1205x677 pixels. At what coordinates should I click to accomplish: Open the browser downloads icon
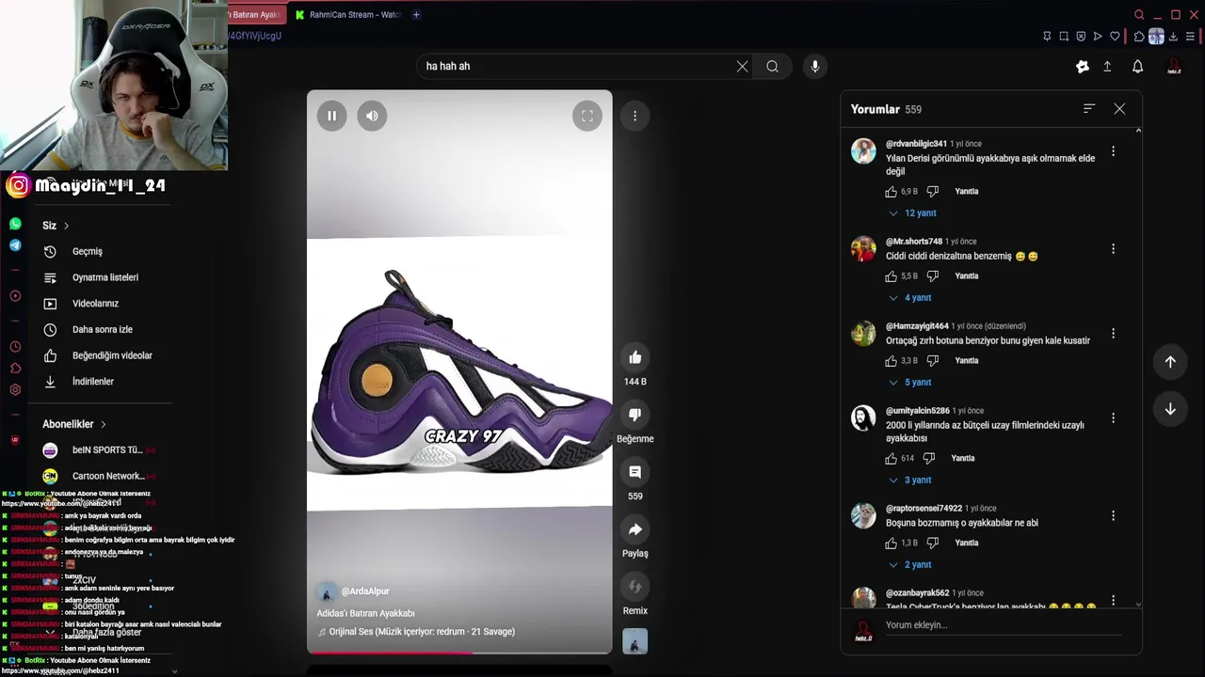[x=1174, y=37]
